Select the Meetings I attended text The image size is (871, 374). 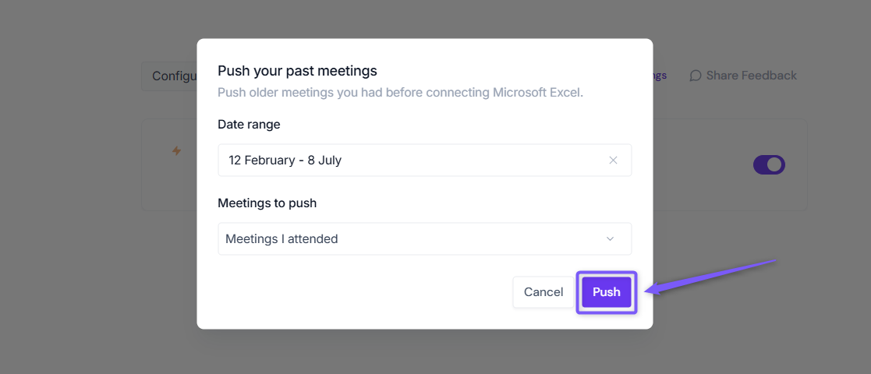[x=281, y=239]
